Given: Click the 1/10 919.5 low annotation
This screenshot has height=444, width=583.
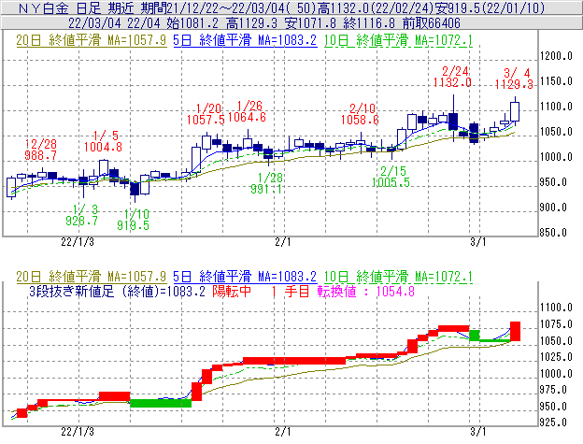Looking at the screenshot, I should click(133, 220).
